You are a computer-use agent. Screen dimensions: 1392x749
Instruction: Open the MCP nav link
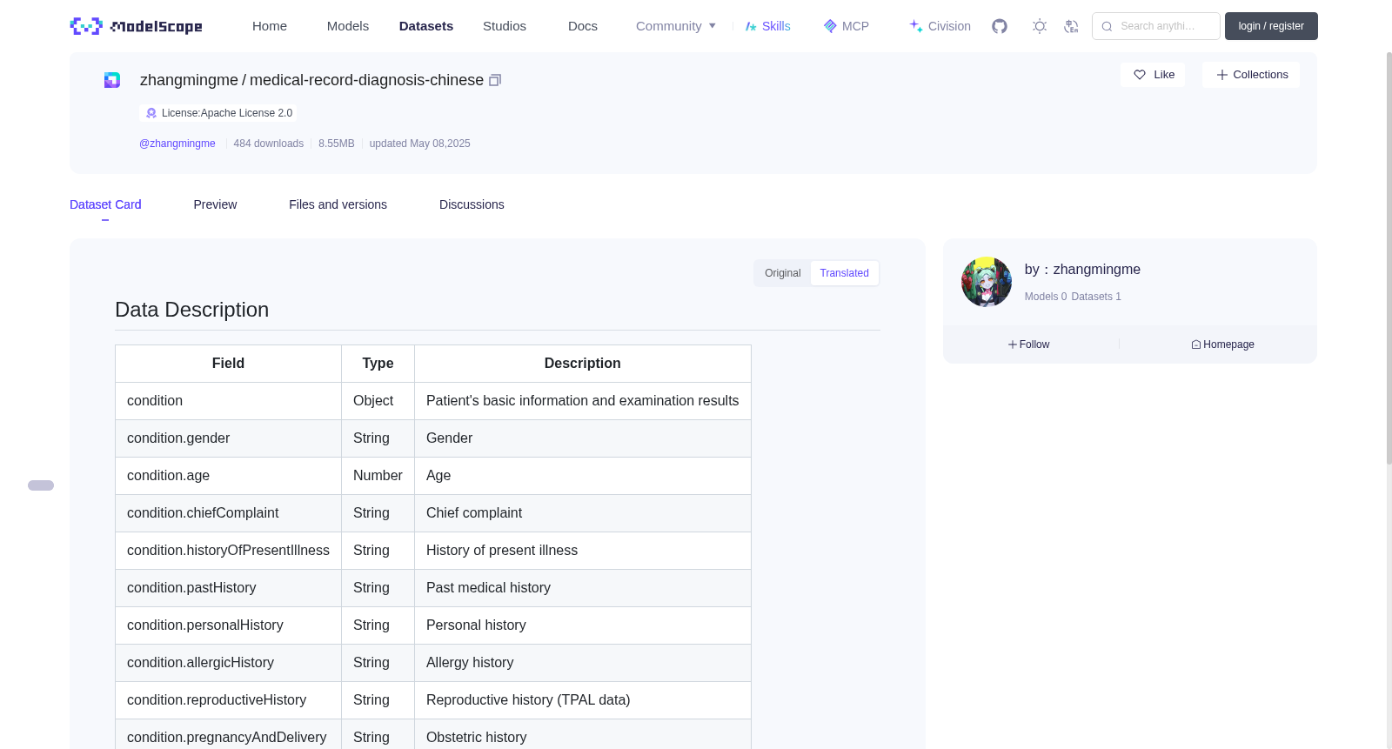(x=846, y=26)
